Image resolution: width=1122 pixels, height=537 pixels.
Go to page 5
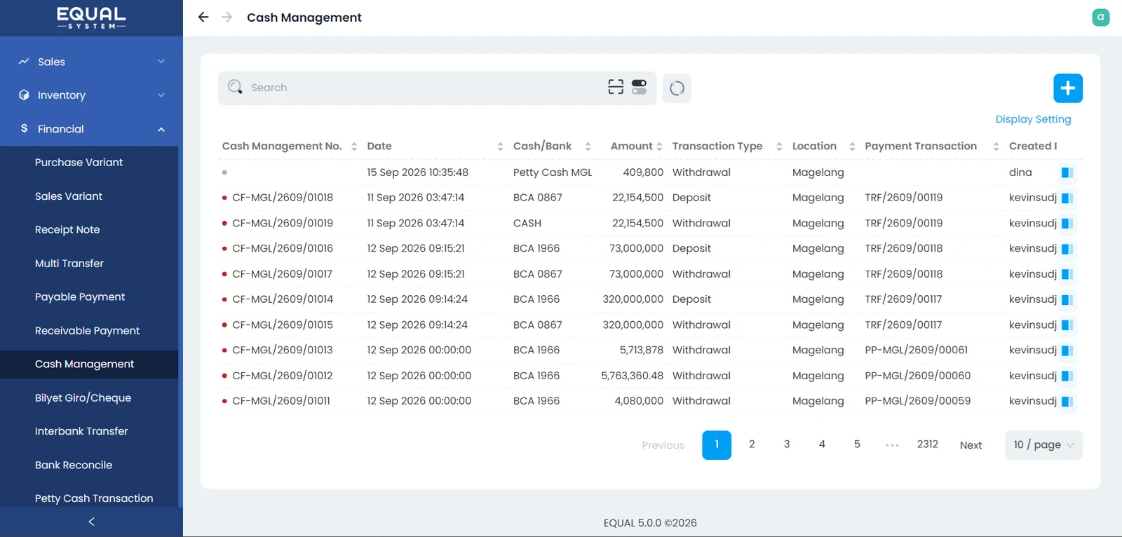click(857, 444)
